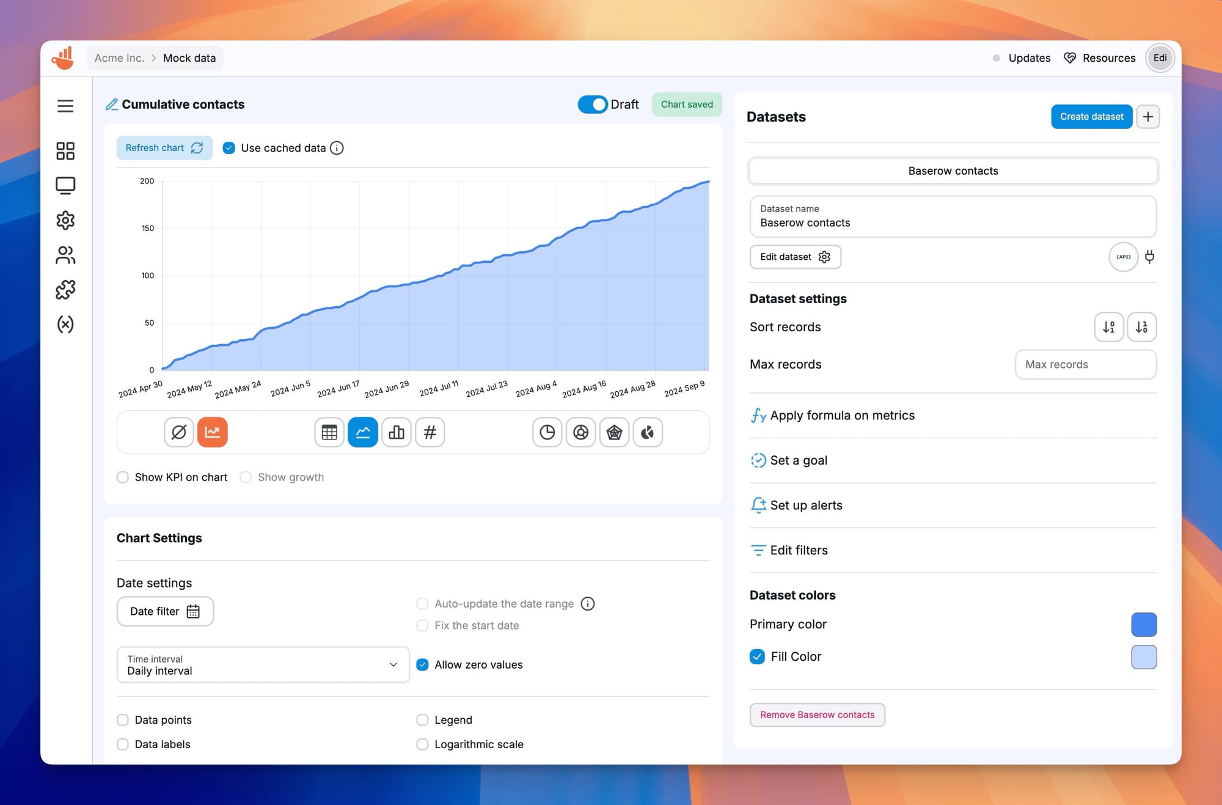Screen dimensions: 1222x805
Task: Click the sort records ascending icon
Action: point(1108,327)
